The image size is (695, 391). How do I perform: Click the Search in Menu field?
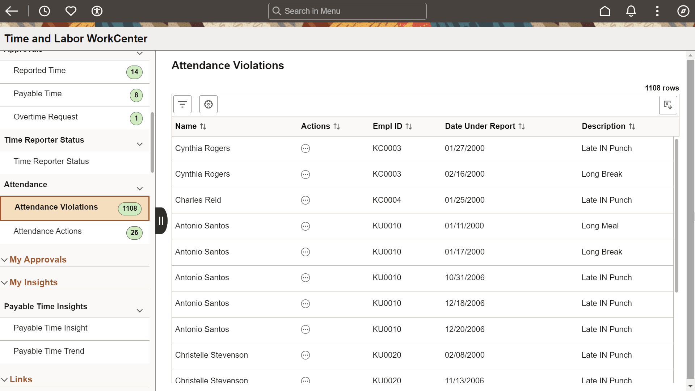coord(347,11)
